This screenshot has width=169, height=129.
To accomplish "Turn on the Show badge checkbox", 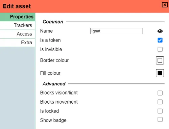I will tap(160, 120).
